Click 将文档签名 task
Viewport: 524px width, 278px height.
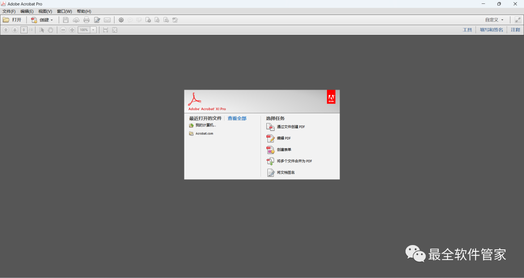pos(280,172)
